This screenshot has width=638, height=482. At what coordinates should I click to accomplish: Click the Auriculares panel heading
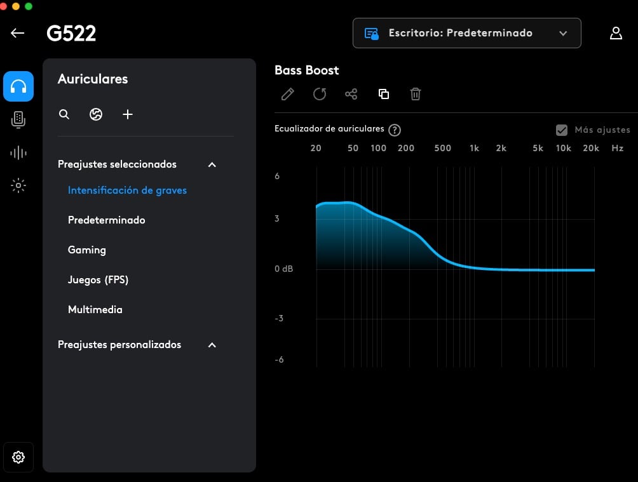pos(93,79)
